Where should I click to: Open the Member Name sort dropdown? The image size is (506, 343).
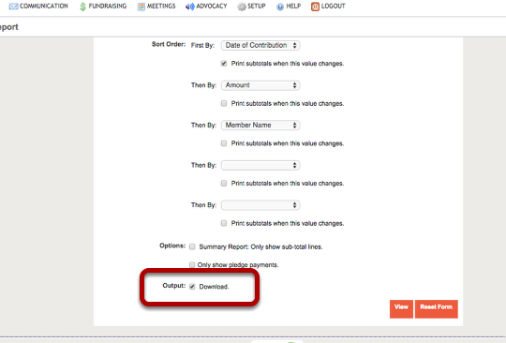[260, 126]
